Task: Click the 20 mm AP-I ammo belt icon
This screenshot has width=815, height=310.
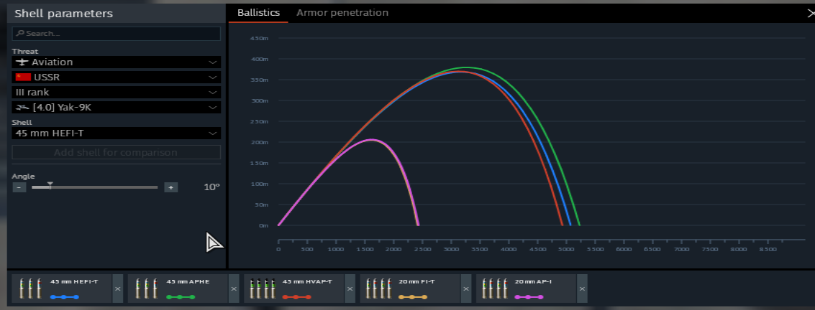Action: [494, 288]
